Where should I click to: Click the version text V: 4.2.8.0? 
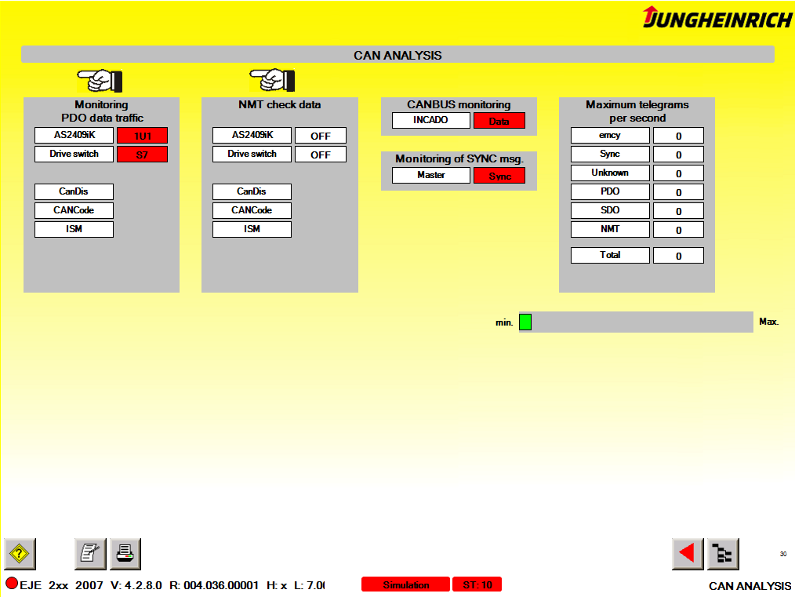[x=136, y=585]
